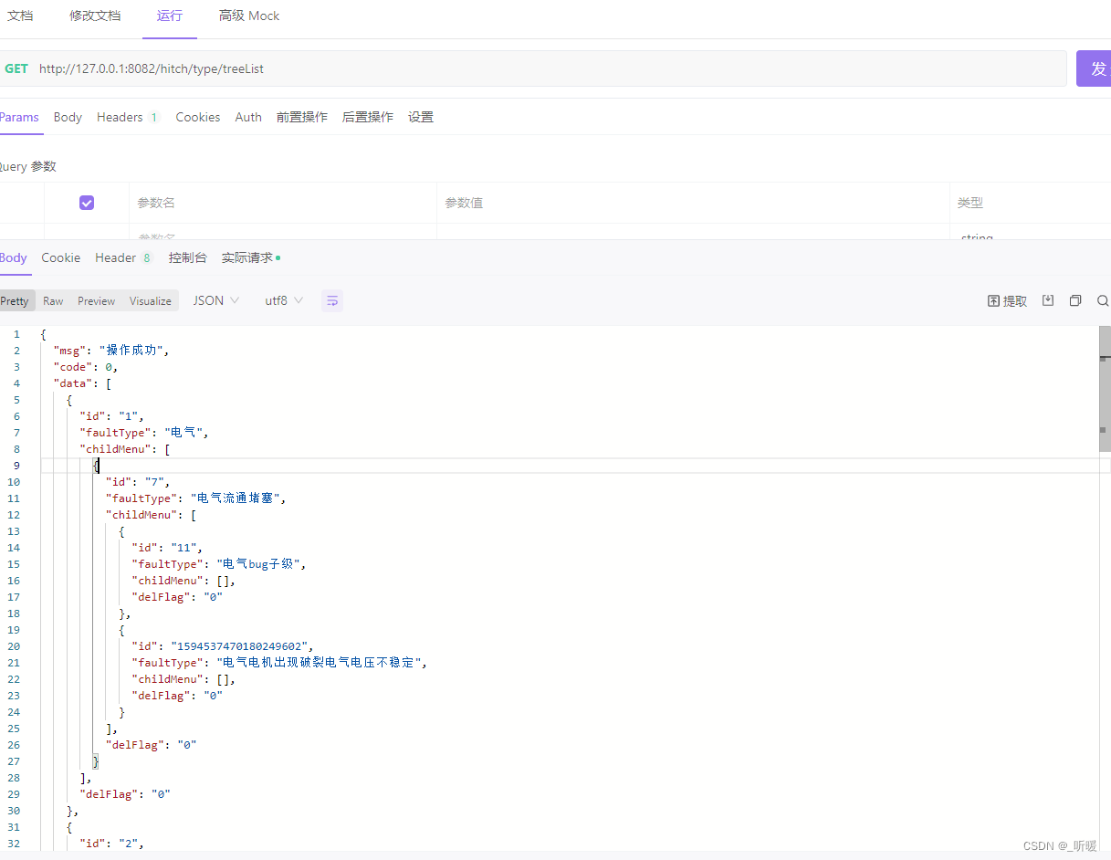Open the 控制台 console tab
Viewport: 1111px width, 860px height.
pyautogui.click(x=188, y=257)
